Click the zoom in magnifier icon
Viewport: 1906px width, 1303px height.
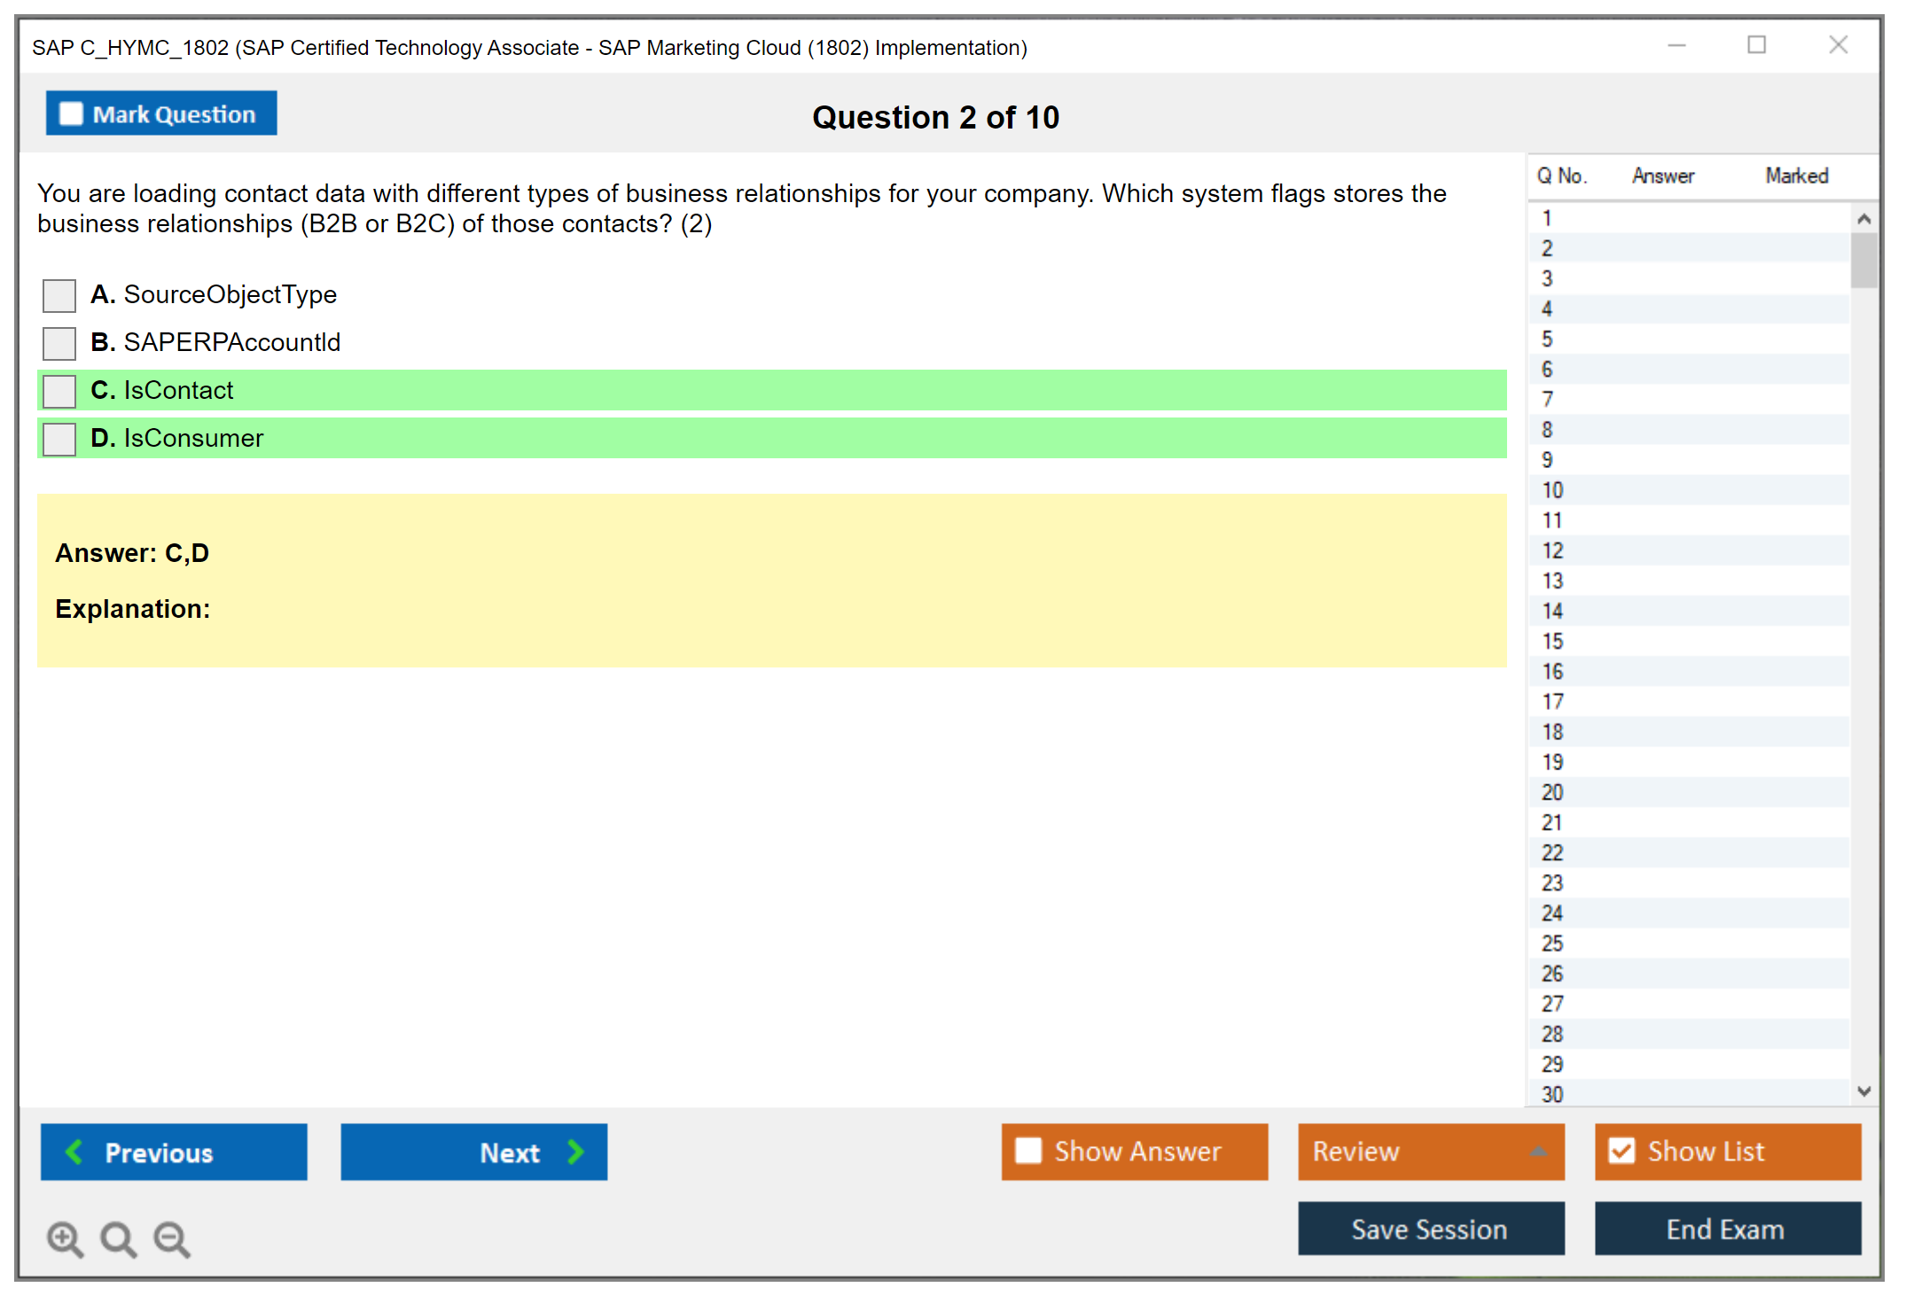click(x=65, y=1238)
